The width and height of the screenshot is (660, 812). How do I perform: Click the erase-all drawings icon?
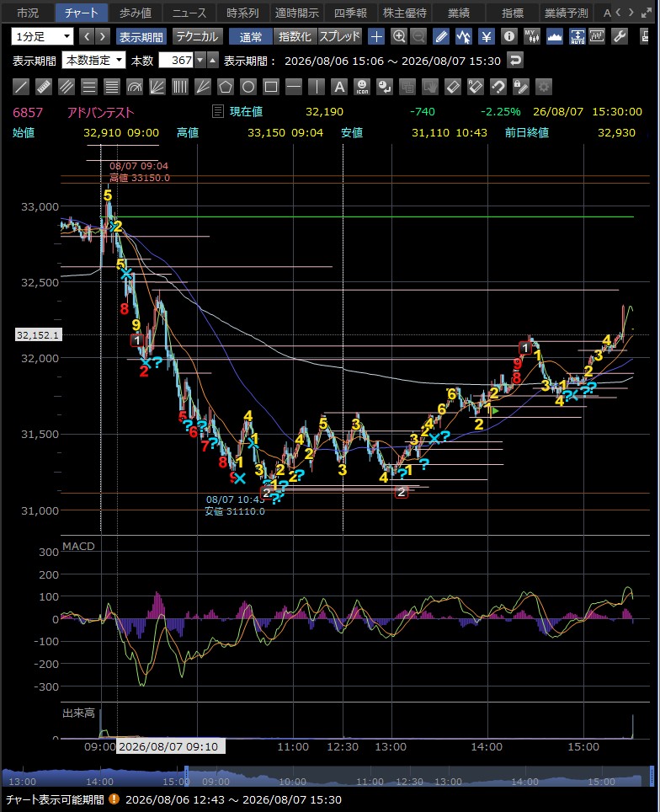pyautogui.click(x=476, y=87)
